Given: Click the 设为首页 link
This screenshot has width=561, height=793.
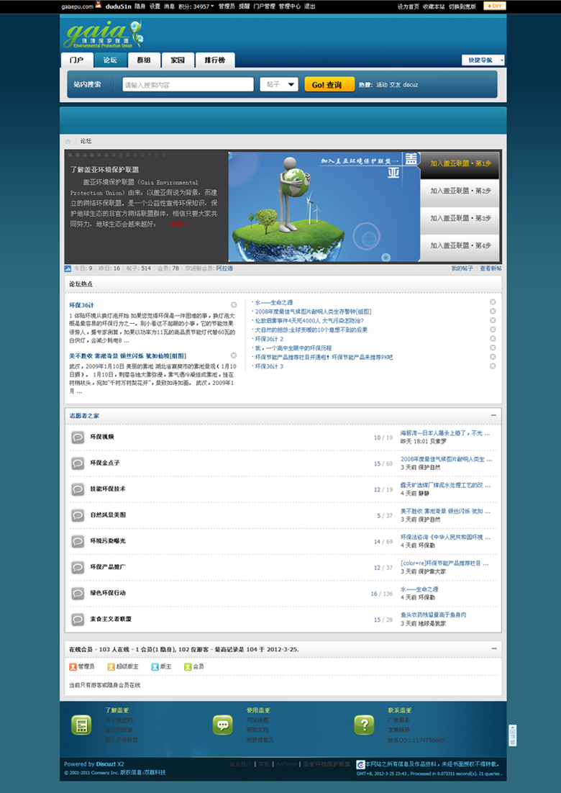Looking at the screenshot, I should point(409,6).
